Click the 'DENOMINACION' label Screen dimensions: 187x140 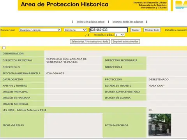pyautogui.click(x=13, y=54)
